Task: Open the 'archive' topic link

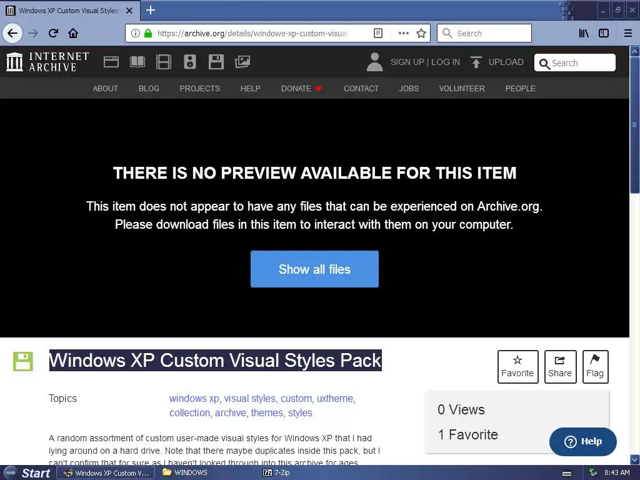Action: tap(231, 413)
